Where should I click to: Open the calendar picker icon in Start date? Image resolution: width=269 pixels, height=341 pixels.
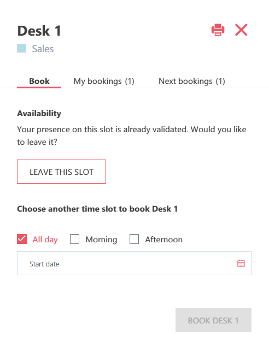coord(241,263)
